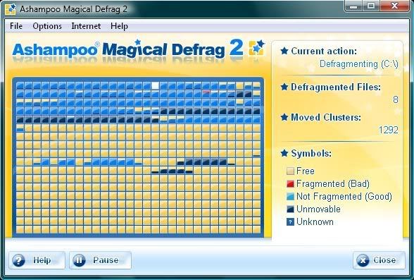Image resolution: width=414 pixels, height=280 pixels.
Task: Click the stars logo after Defrag 2 title
Action: click(x=256, y=47)
